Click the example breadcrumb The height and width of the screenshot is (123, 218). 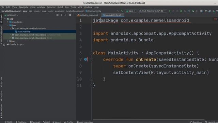coord(59,11)
